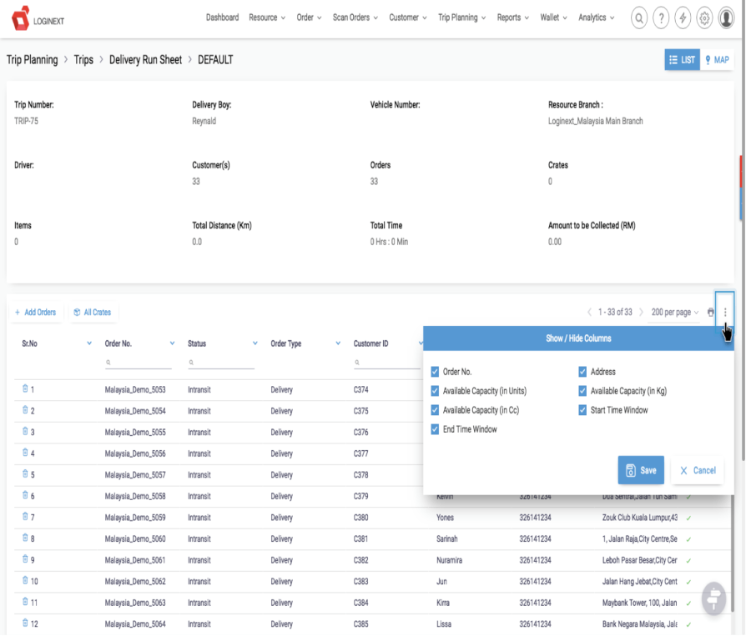Click the Order No. search field
Image resolution: width=751 pixels, height=636 pixels.
tap(139, 362)
